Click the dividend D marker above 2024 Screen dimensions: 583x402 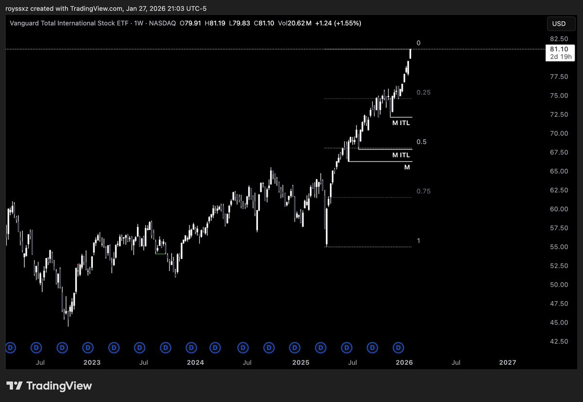pyautogui.click(x=191, y=347)
